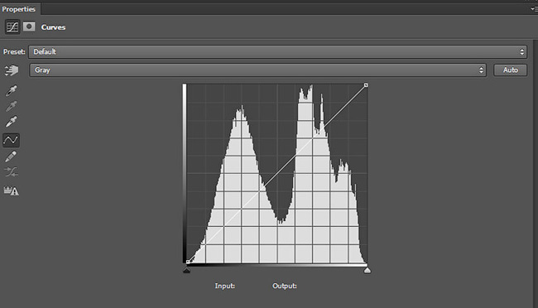Image resolution: width=538 pixels, height=308 pixels.
Task: Open the Preset dropdown showing Default
Action: (x=277, y=52)
